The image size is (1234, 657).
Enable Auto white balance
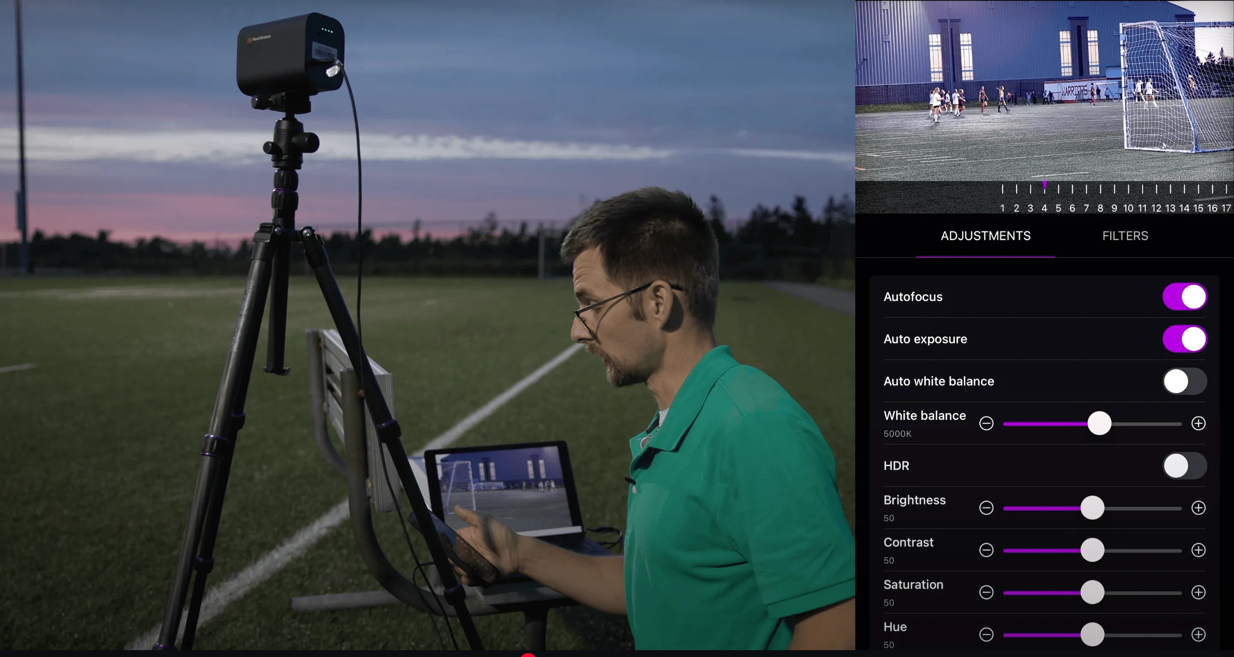(x=1184, y=381)
